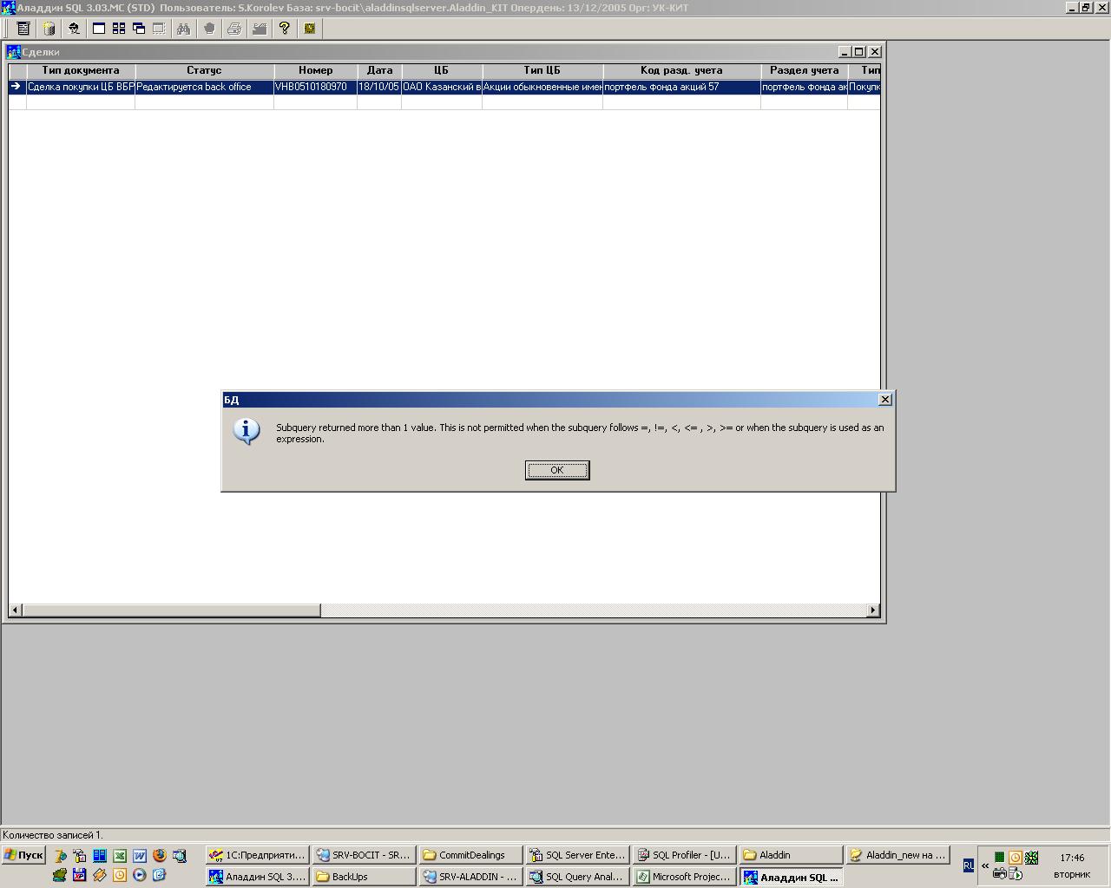1111x888 pixels.
Task: Click the row selector arrow of the deal row
Action: tap(16, 87)
